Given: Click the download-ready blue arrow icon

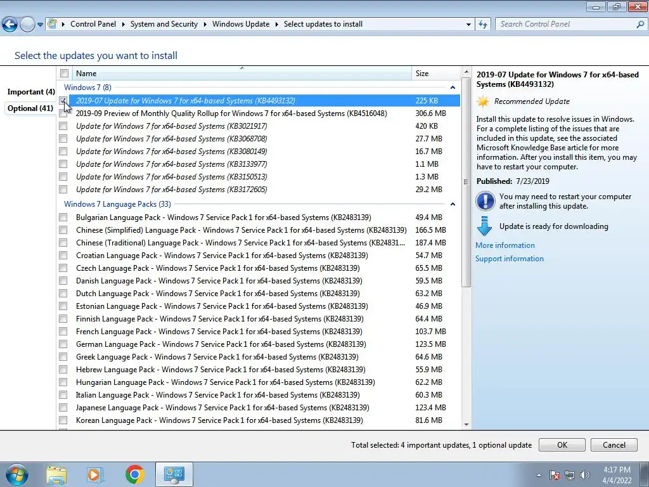Looking at the screenshot, I should [x=484, y=226].
